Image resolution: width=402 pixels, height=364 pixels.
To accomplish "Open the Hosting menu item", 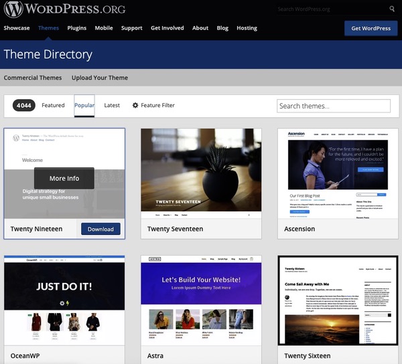I will [247, 28].
